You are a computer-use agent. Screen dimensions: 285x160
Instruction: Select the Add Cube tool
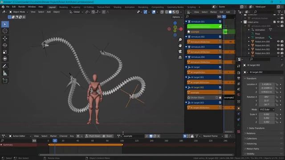pos(5,81)
